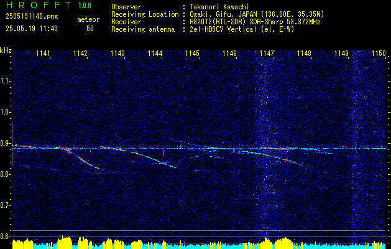The image size is (391, 249).
Task: Click the 1142 time axis marker
Action: pos(80,53)
